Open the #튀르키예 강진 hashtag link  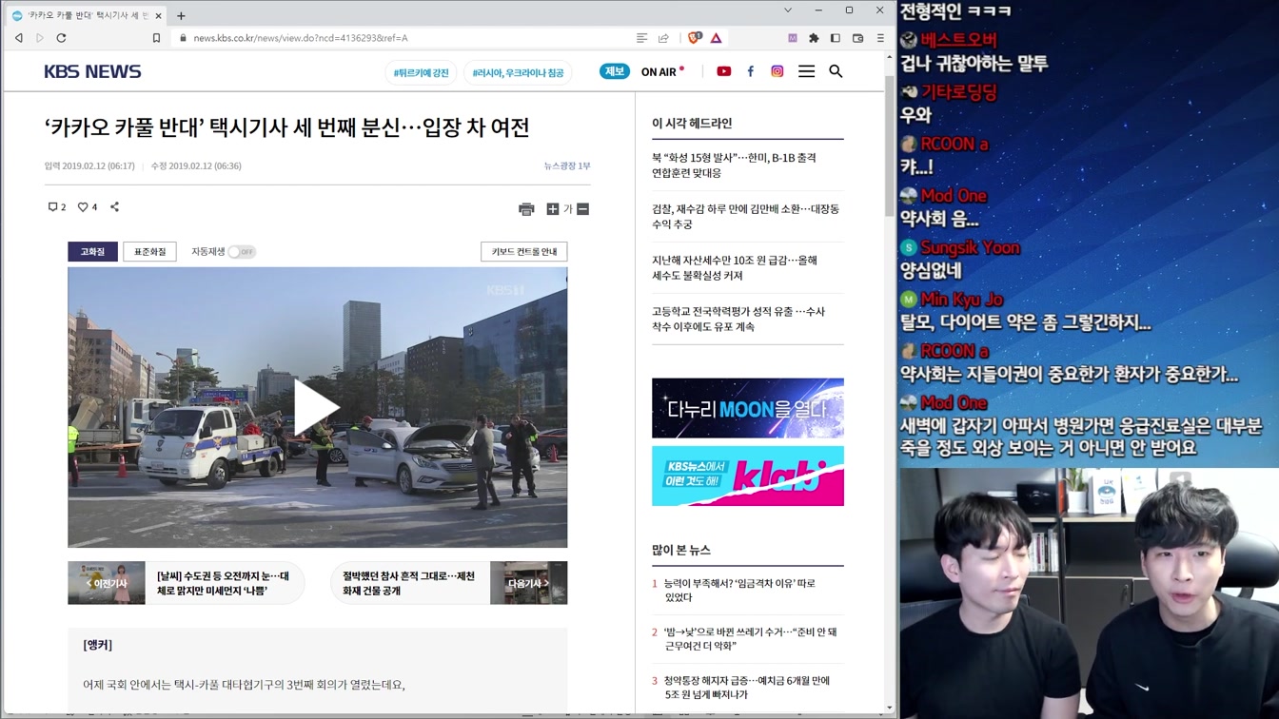[421, 72]
